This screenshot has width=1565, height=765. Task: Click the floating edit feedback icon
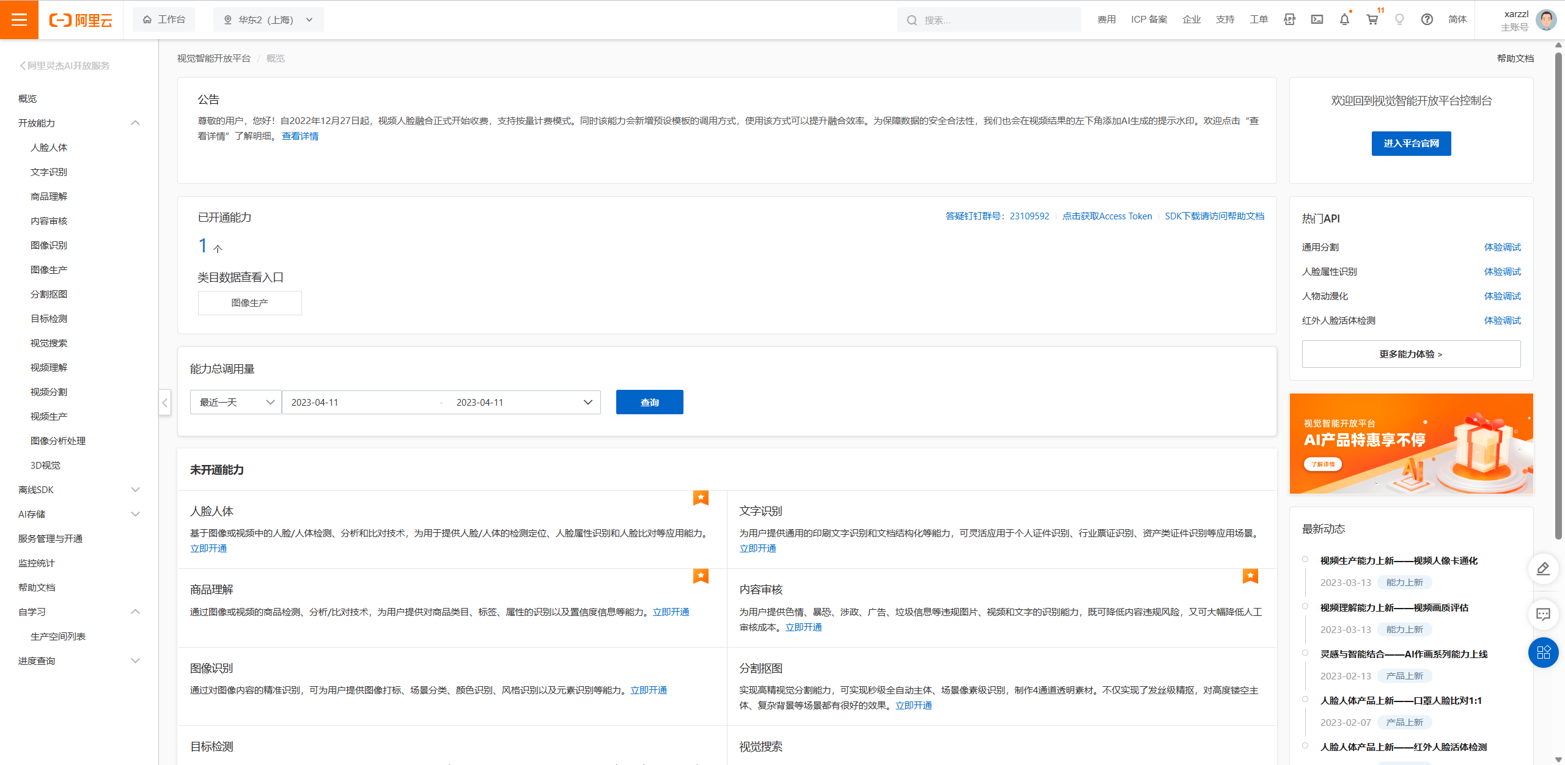coord(1543,569)
